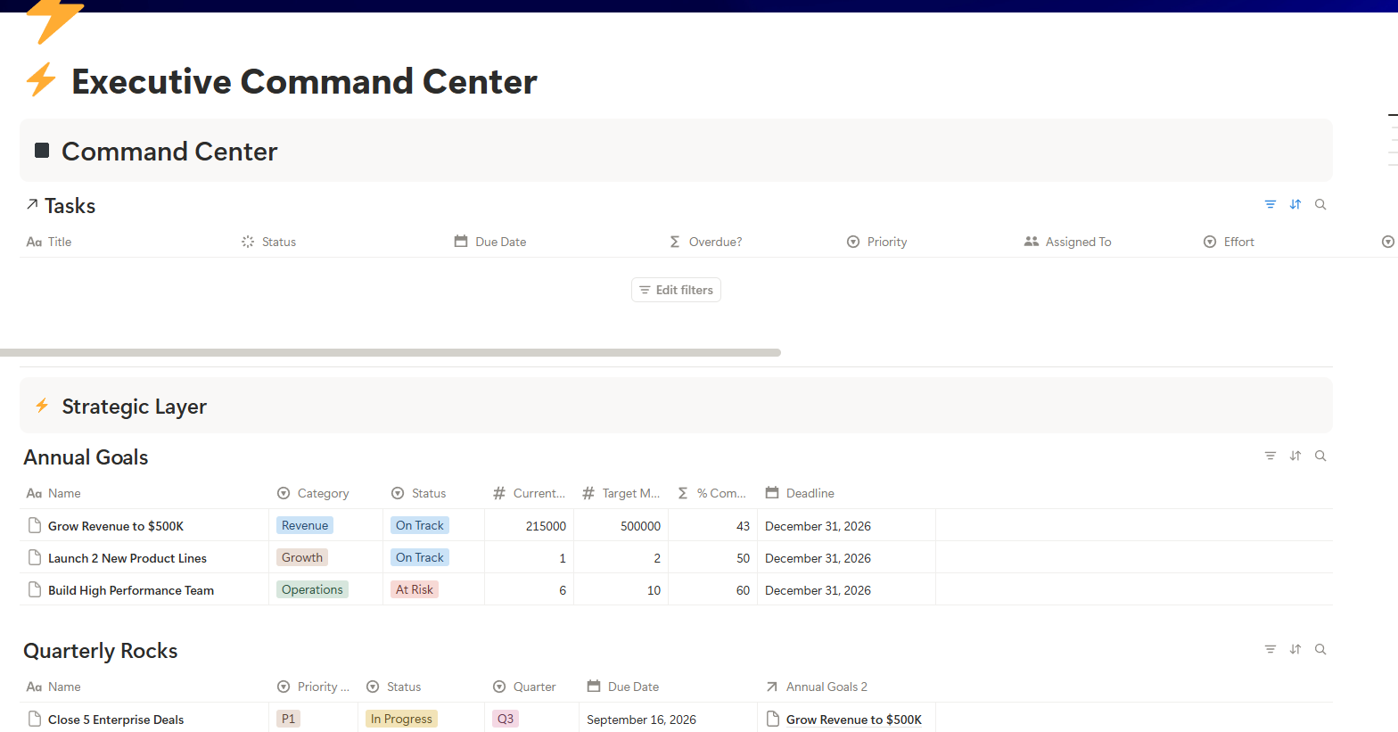Click Edit filters button
The image size is (1398, 732).
click(x=676, y=290)
